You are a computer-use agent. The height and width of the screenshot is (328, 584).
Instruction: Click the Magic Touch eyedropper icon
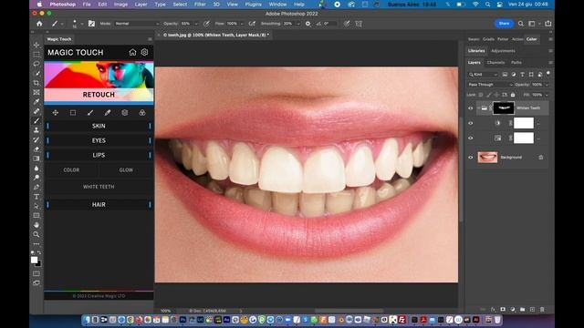pyautogui.click(x=108, y=113)
